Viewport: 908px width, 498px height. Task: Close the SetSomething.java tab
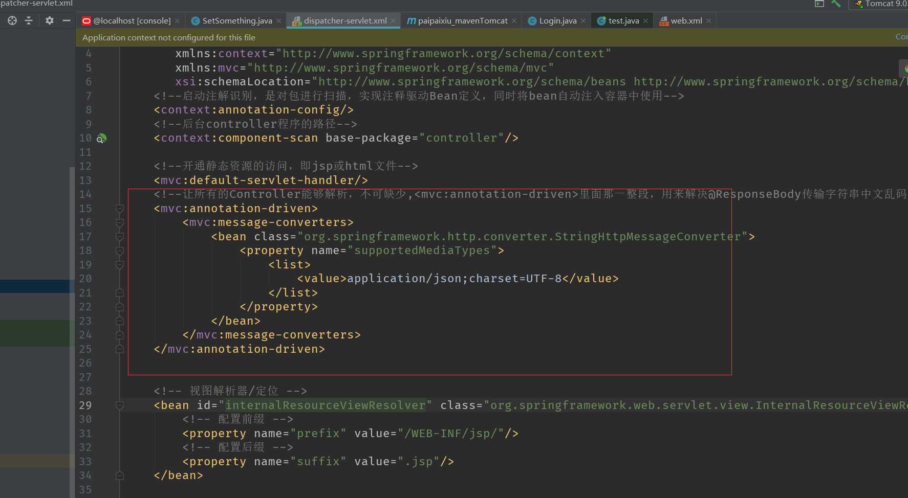coord(278,21)
